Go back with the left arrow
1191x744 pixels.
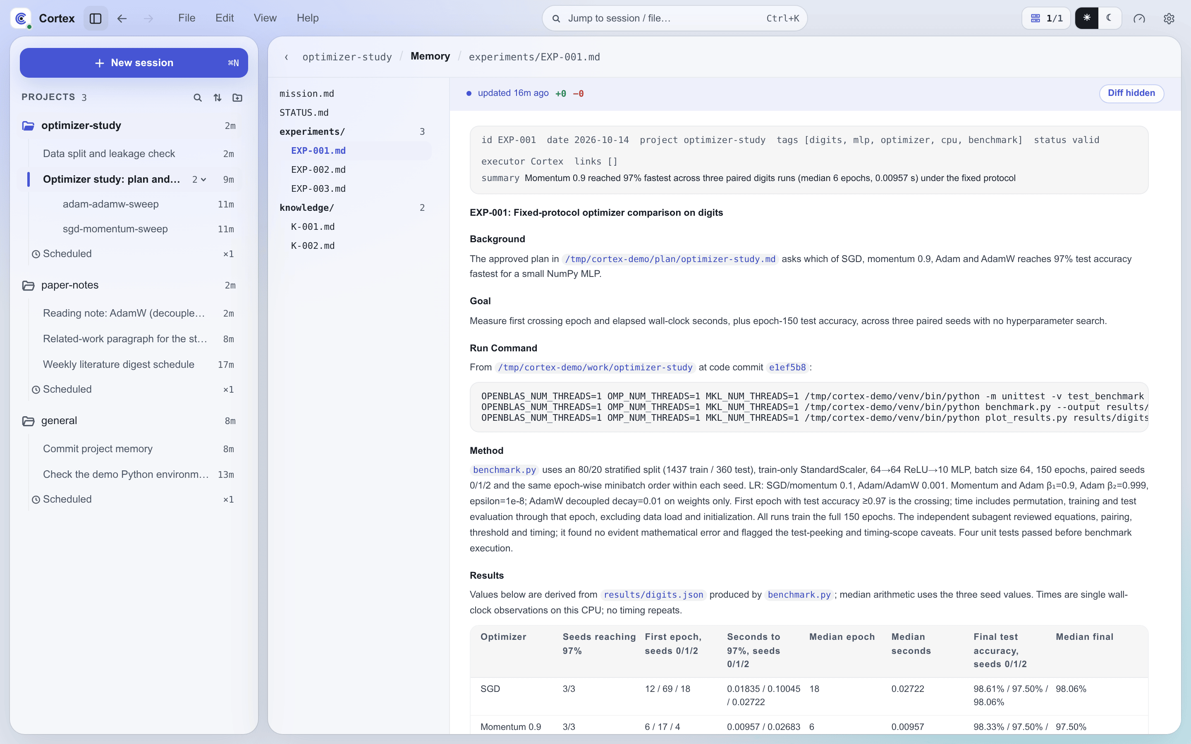pos(122,18)
